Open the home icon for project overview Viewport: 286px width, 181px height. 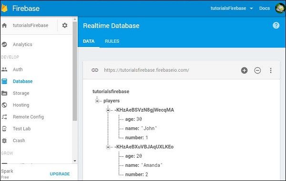(x=4, y=25)
